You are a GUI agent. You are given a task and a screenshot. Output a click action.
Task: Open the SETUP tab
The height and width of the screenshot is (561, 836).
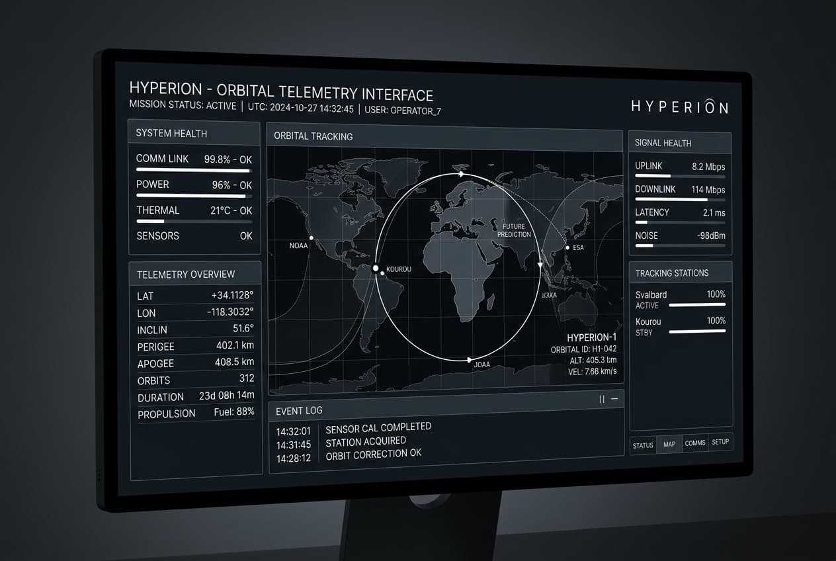point(720,442)
